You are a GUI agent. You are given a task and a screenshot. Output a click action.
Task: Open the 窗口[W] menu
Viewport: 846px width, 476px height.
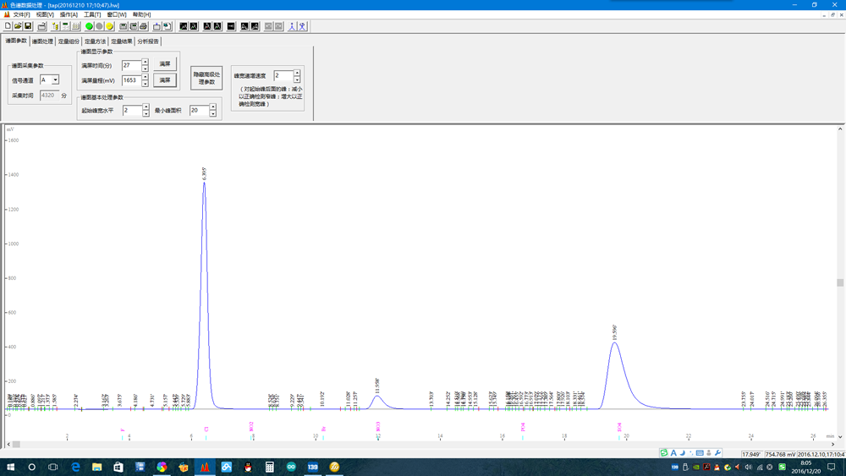pos(117,14)
